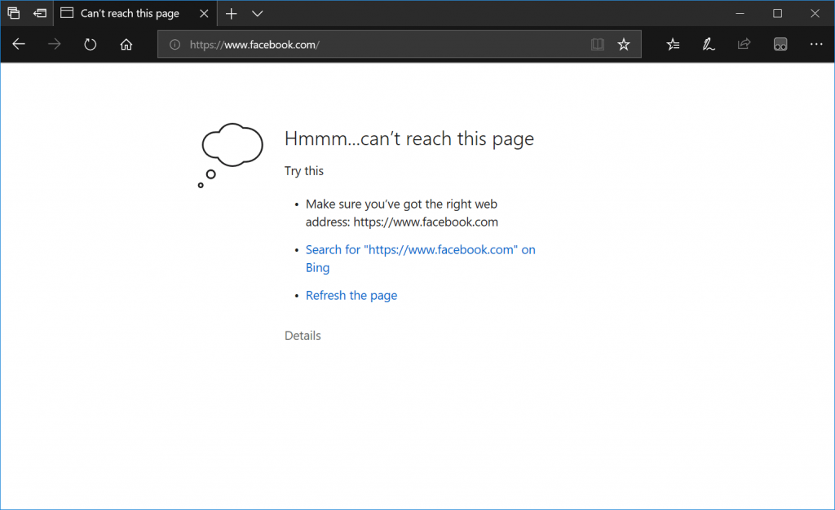Open the Favorites hub
Viewport: 835px width, 510px height.
tap(673, 44)
